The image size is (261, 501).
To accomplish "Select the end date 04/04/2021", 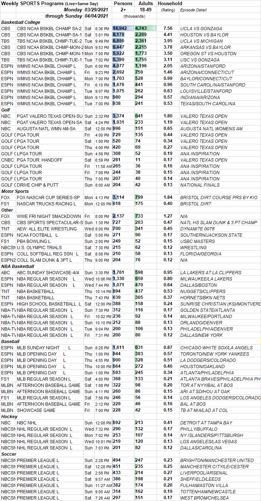I will click(x=97, y=16).
